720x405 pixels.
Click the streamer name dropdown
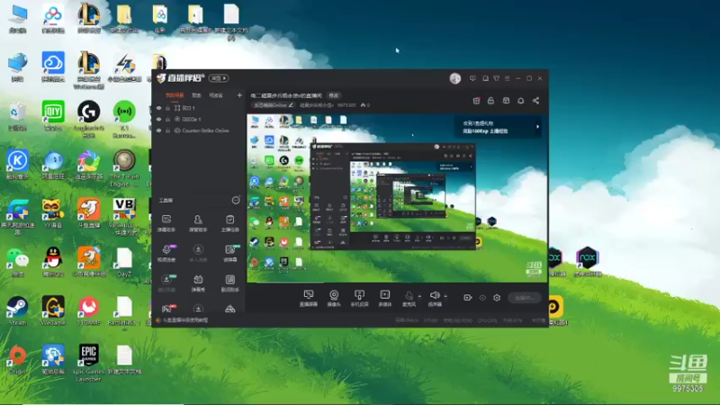(x=317, y=105)
